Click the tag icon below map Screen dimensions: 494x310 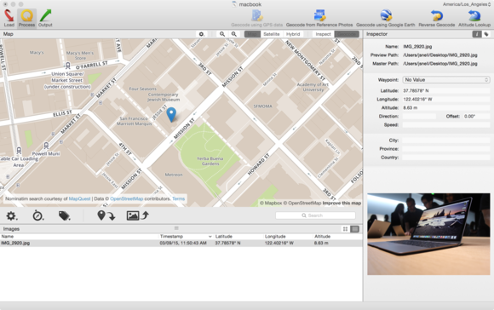coord(64,215)
